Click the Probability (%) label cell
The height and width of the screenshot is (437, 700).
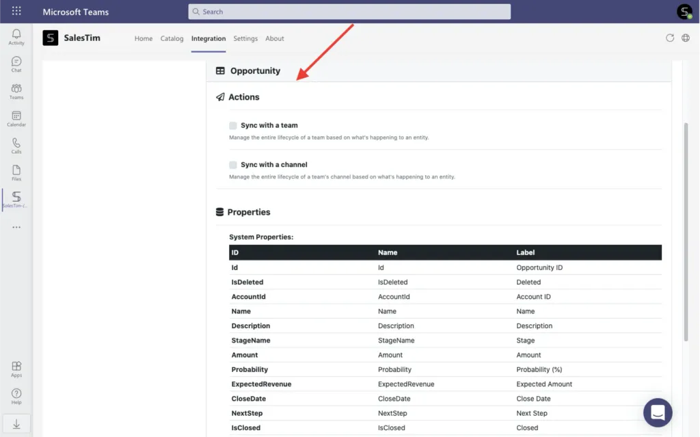[x=539, y=369]
